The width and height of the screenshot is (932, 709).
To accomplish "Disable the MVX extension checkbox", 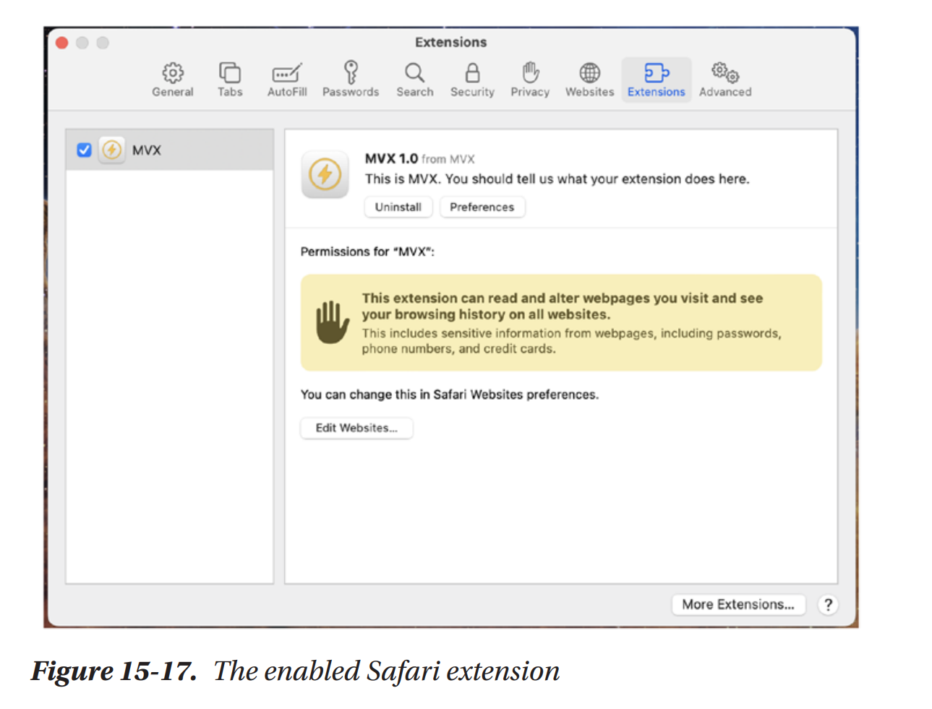I will click(85, 150).
